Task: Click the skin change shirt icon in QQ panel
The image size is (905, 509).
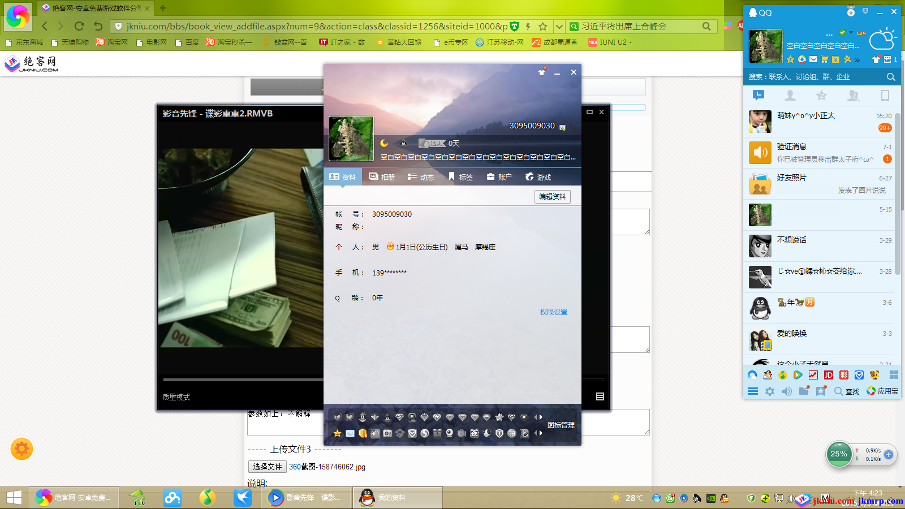Action: point(876,59)
